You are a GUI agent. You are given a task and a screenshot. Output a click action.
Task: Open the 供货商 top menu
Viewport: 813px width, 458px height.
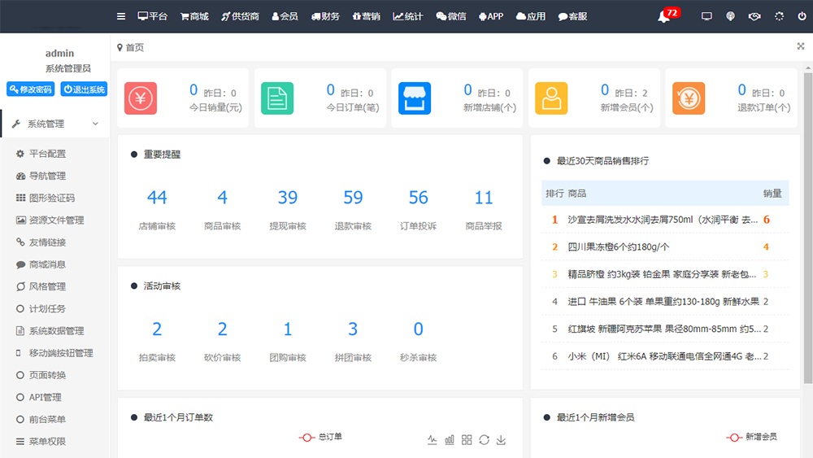click(x=240, y=16)
